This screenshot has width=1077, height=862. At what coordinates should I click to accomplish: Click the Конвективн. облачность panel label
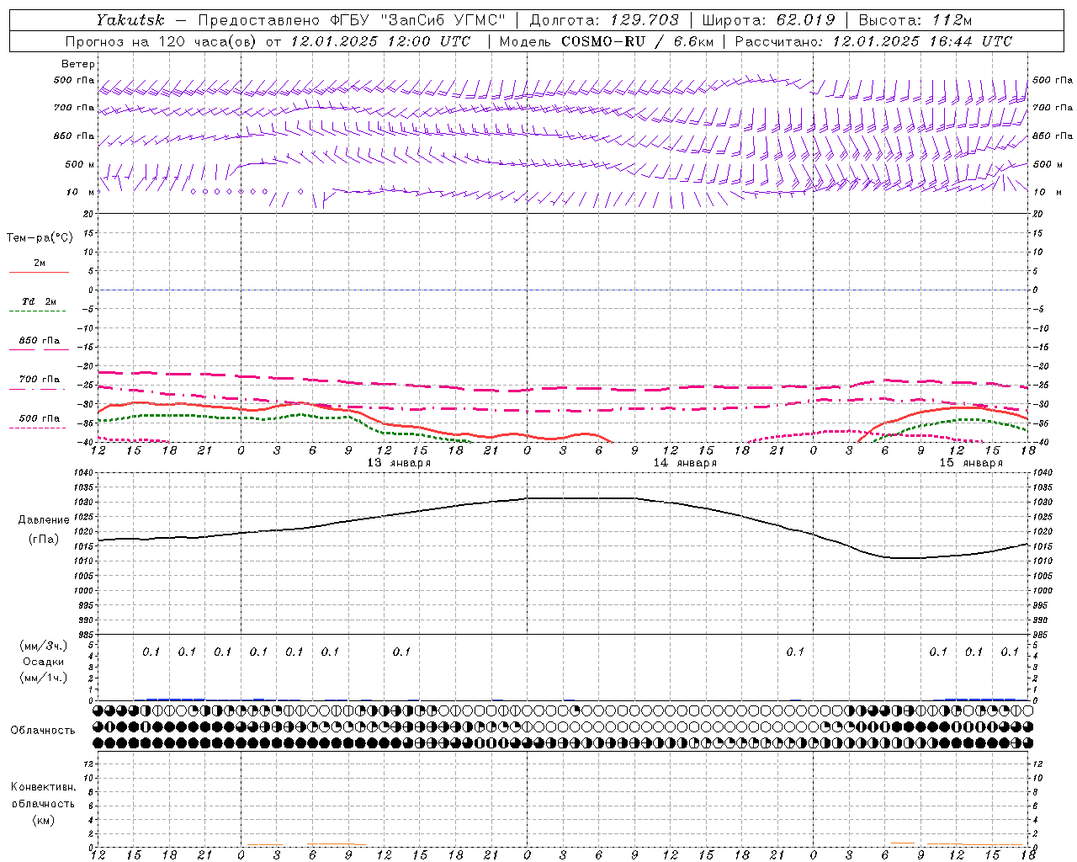tap(43, 803)
